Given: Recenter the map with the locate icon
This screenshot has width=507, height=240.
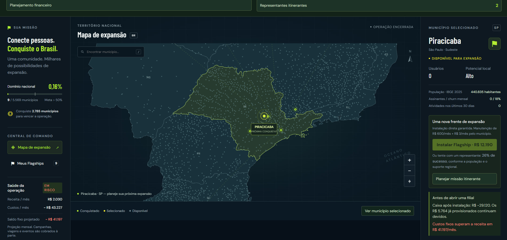Looking at the screenshot, I should click(x=409, y=181).
